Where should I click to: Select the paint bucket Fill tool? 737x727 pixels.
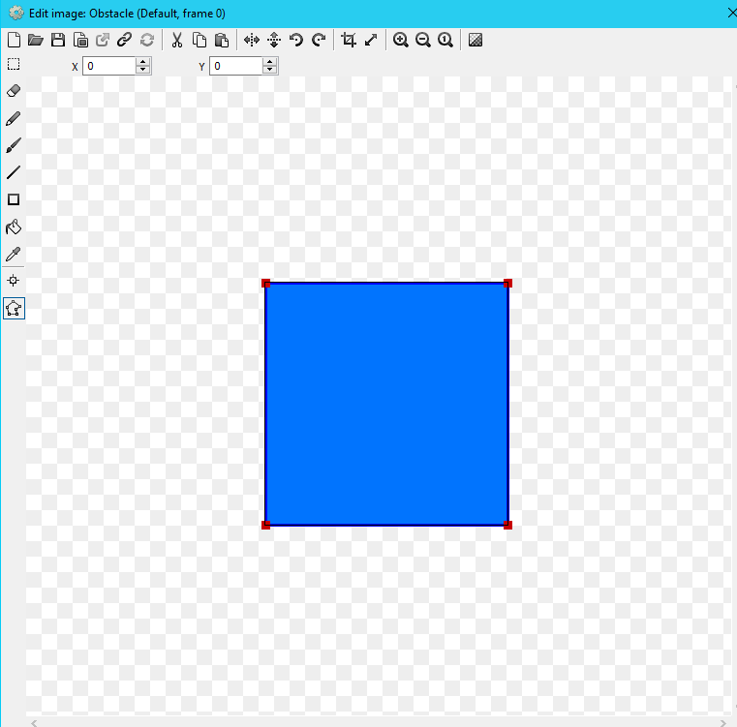[14, 227]
